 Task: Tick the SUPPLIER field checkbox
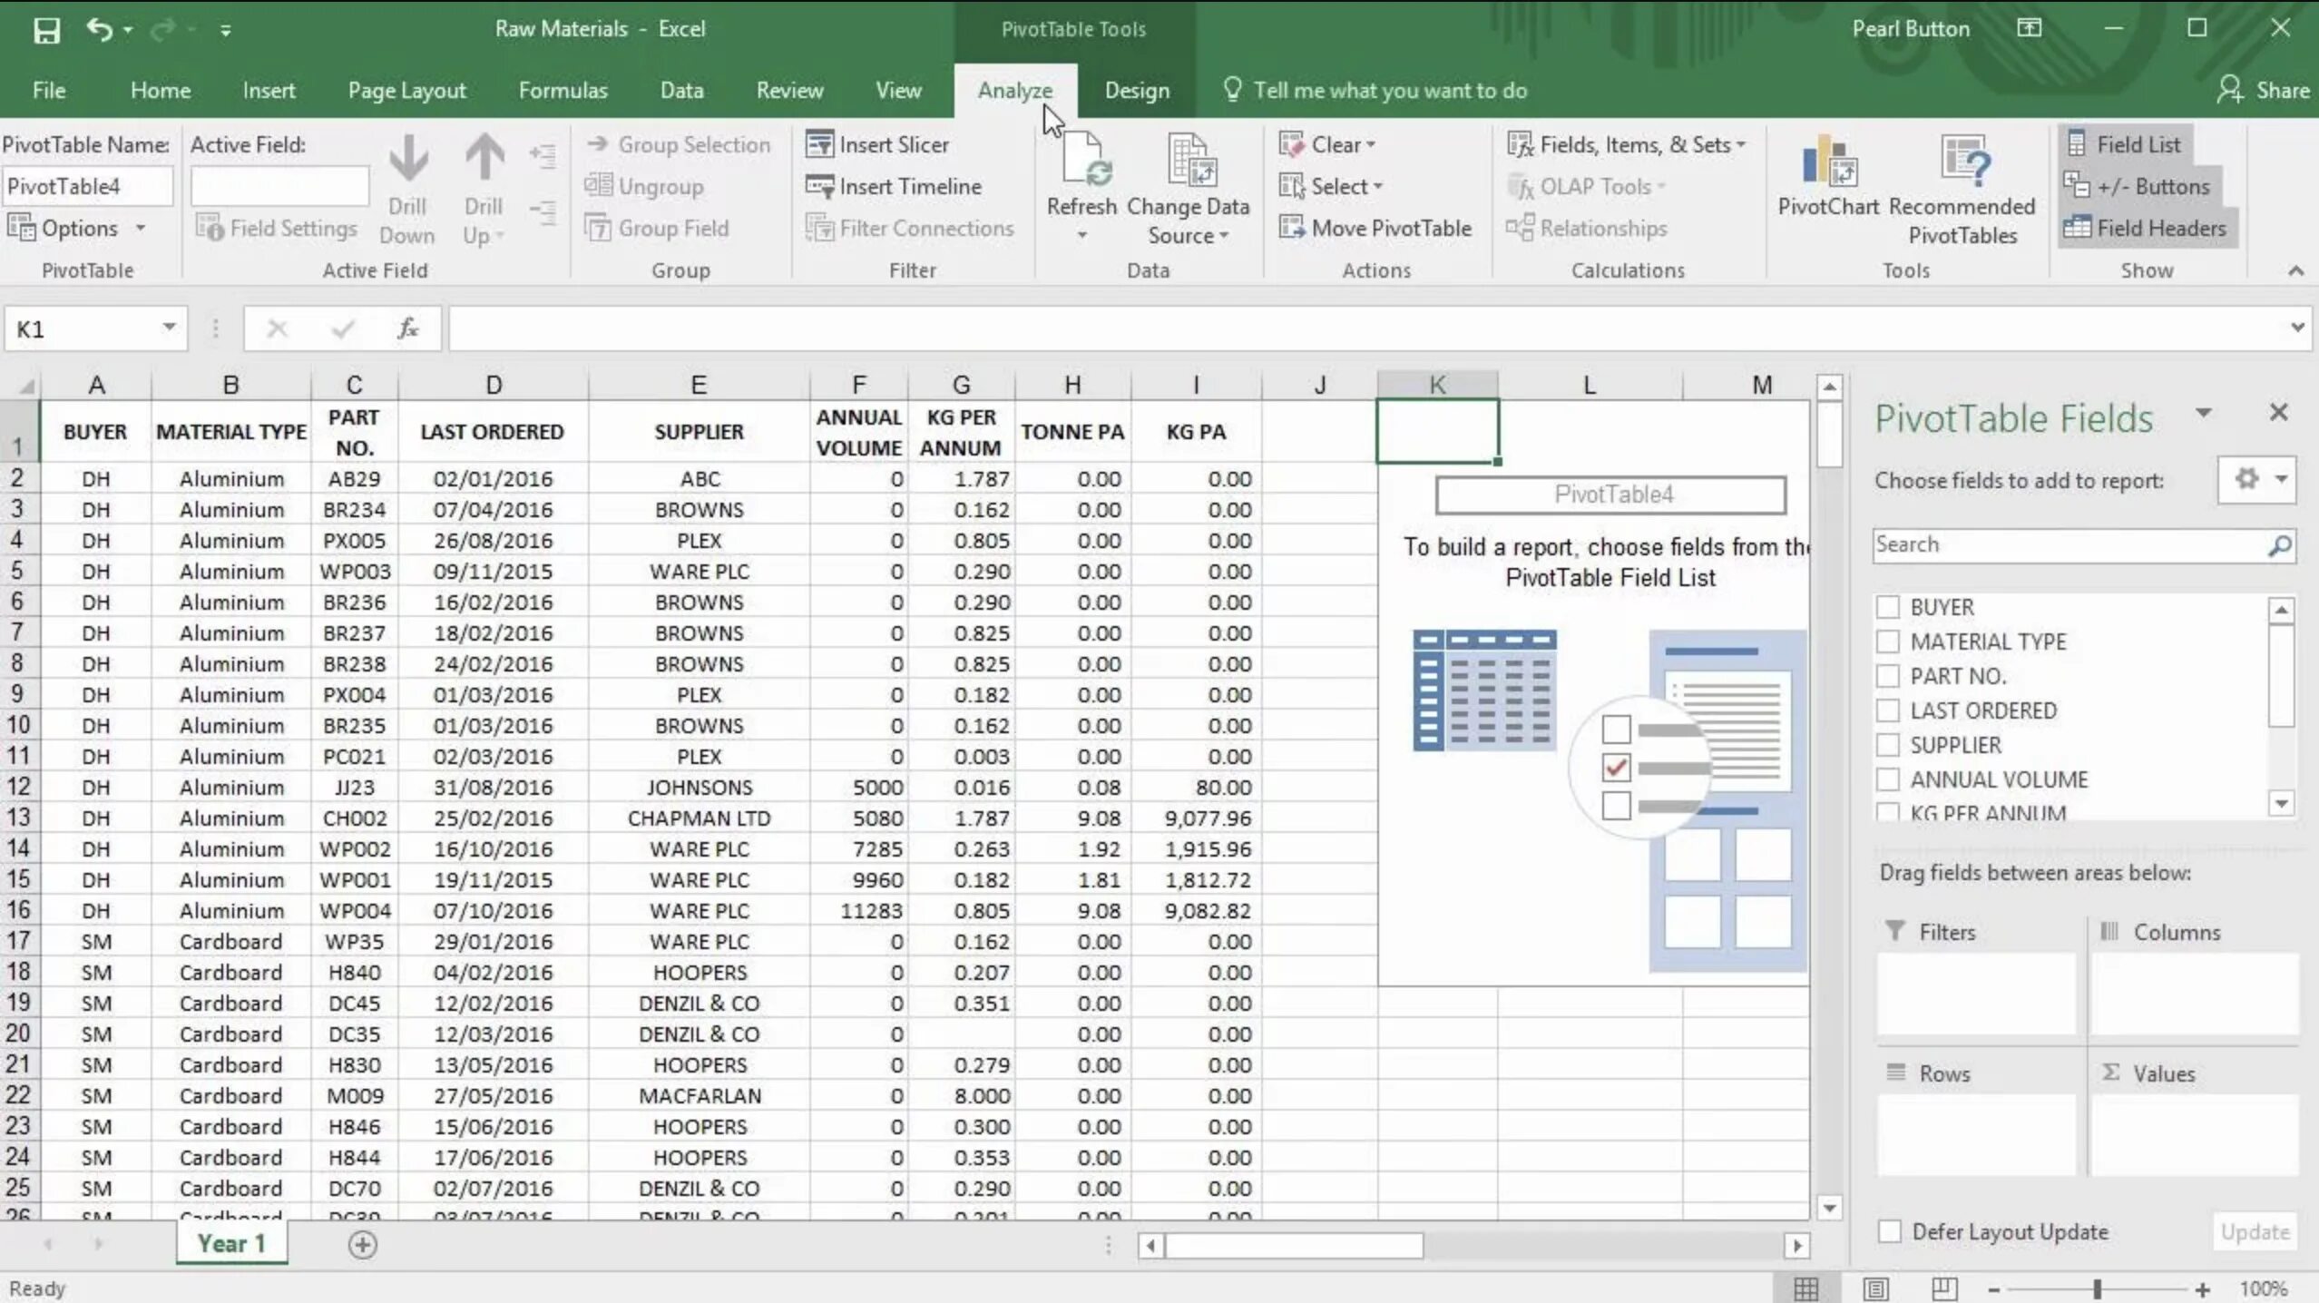click(1888, 745)
